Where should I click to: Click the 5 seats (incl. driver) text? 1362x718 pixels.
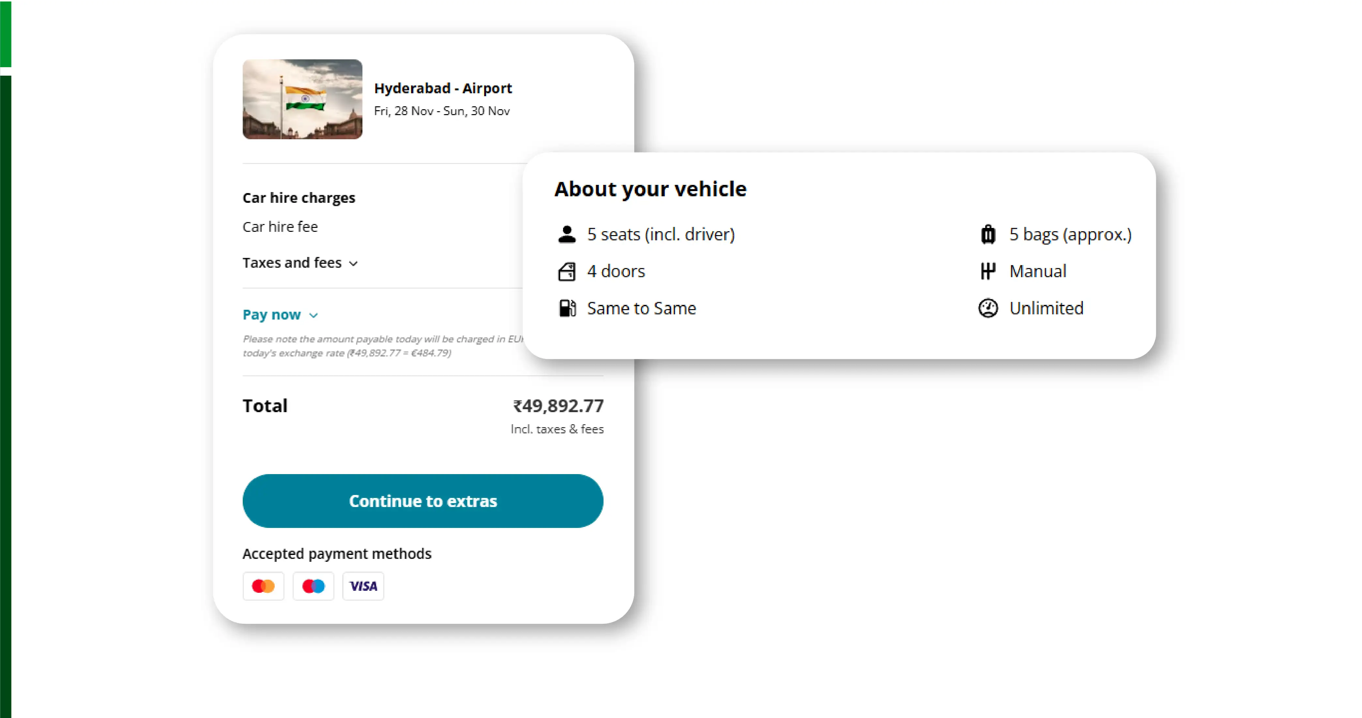(x=660, y=234)
